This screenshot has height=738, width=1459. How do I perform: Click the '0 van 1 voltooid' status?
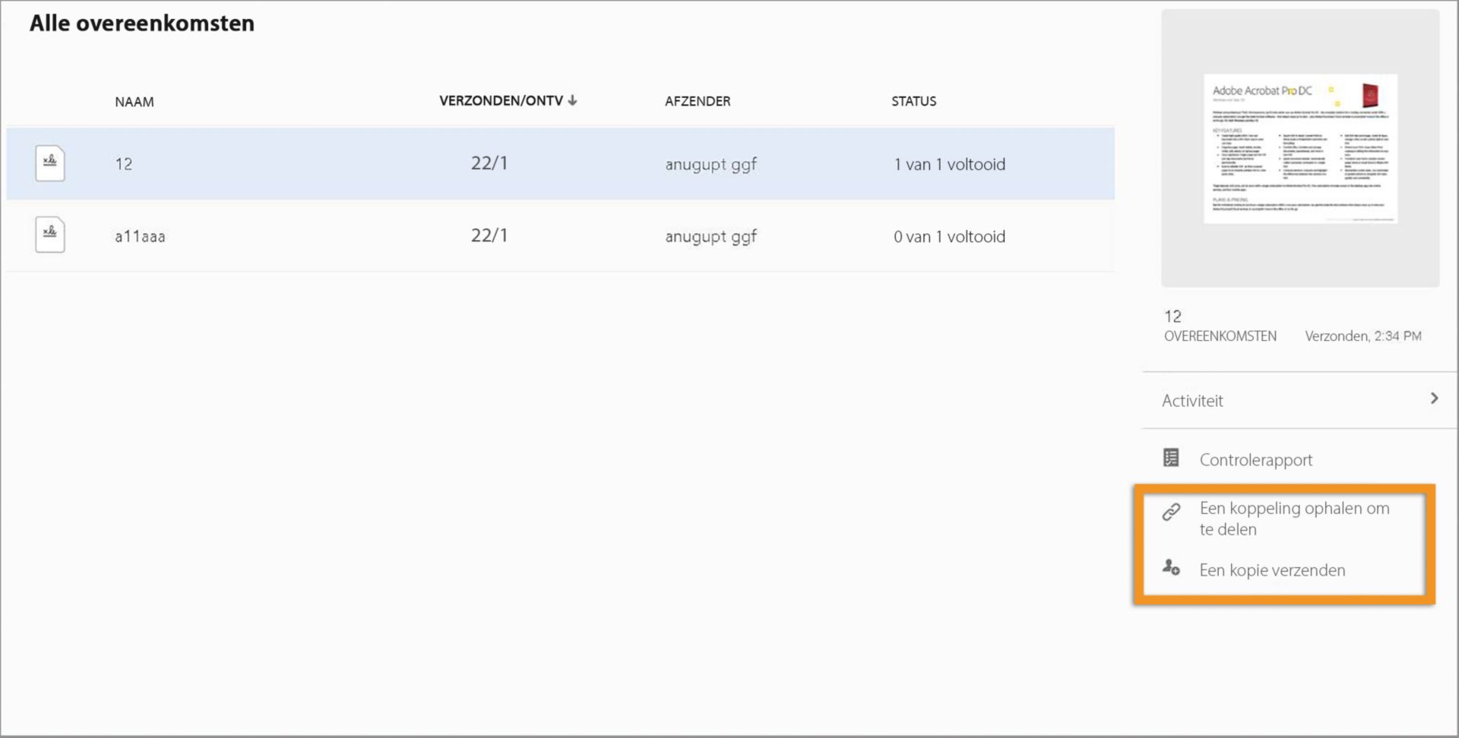point(949,237)
